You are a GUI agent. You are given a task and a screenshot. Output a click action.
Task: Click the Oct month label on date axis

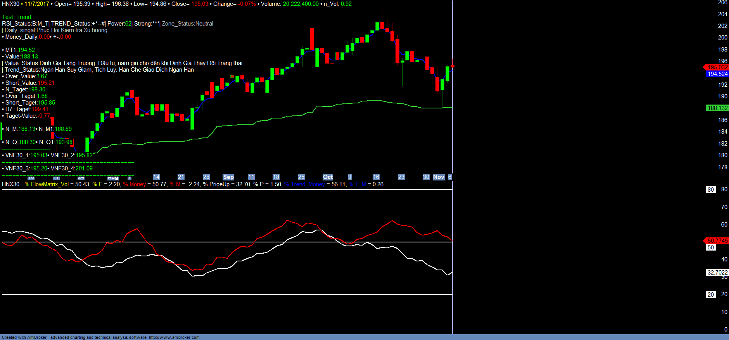[x=328, y=177]
